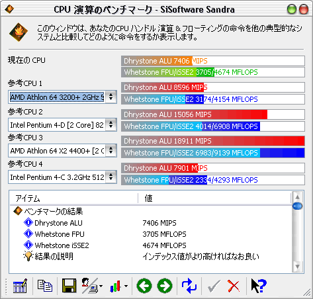Click the 参考CPU 2 label
Screen dimensions: 313x299
(25, 112)
